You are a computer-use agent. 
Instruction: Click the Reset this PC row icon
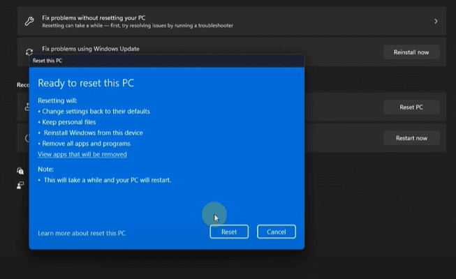coord(22,107)
